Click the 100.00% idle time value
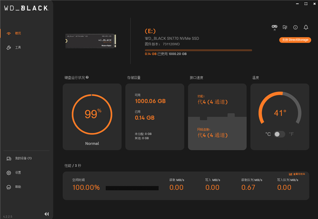This screenshot has height=219, width=318. [x=86, y=187]
